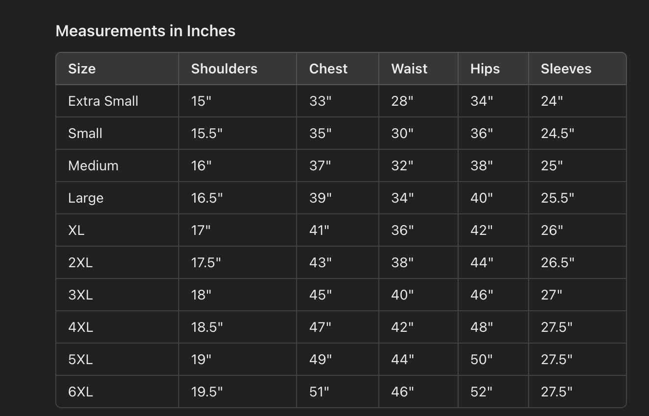Click the Waist column header

[x=409, y=69]
